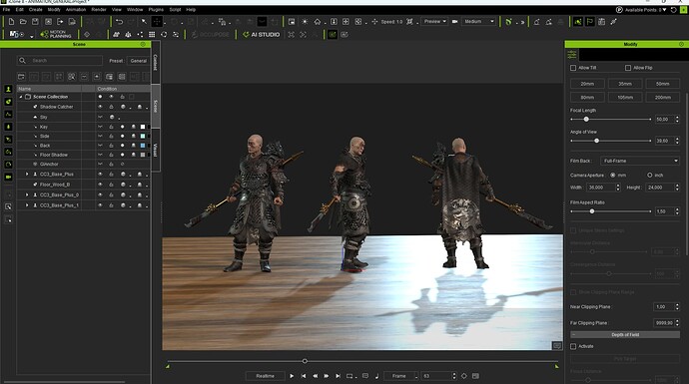
Task: Step to the next frame
Action: coord(327,376)
